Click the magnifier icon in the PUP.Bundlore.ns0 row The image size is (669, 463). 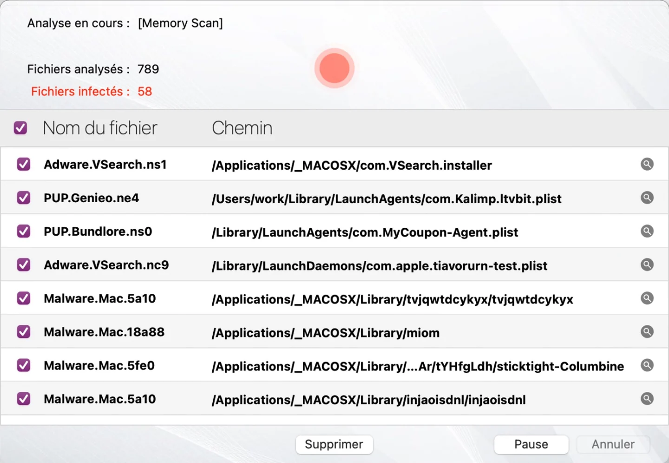point(647,231)
